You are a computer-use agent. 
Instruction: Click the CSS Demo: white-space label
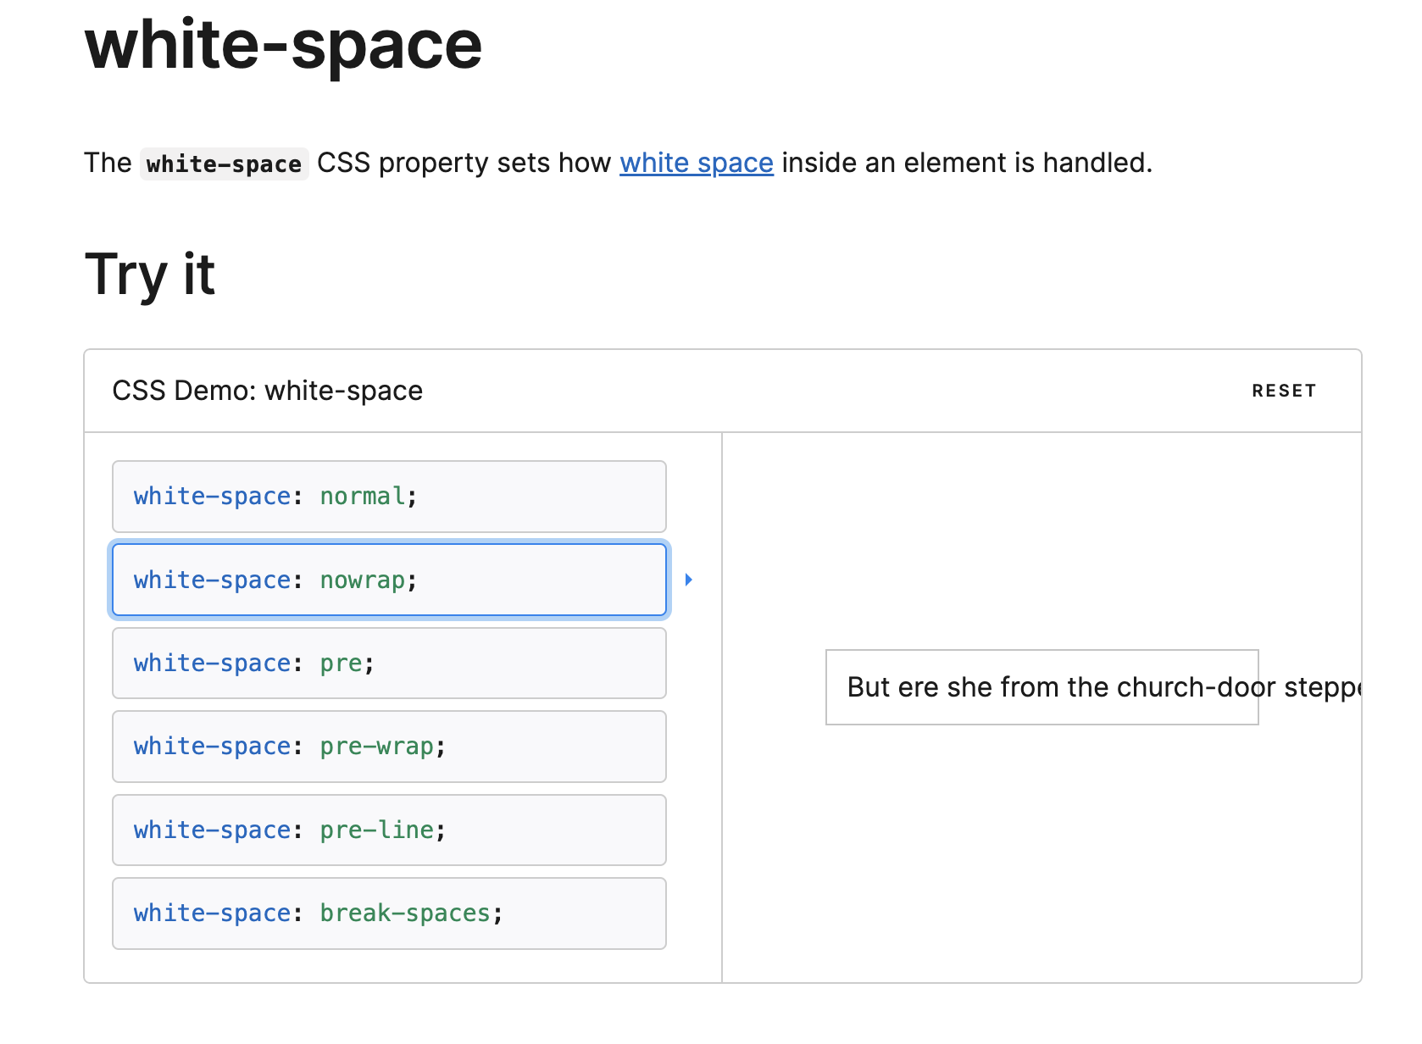(267, 391)
